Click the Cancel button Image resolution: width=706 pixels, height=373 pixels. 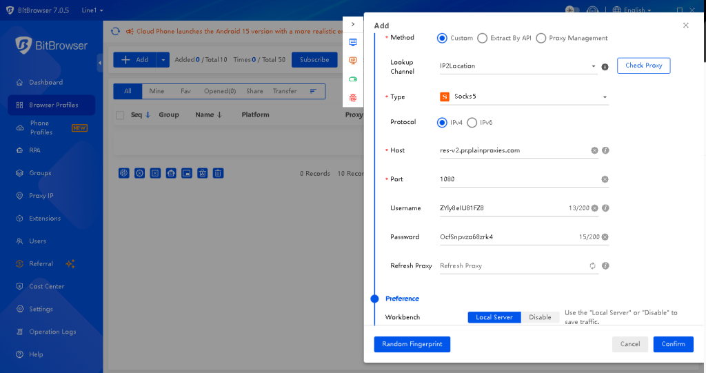tap(630, 344)
